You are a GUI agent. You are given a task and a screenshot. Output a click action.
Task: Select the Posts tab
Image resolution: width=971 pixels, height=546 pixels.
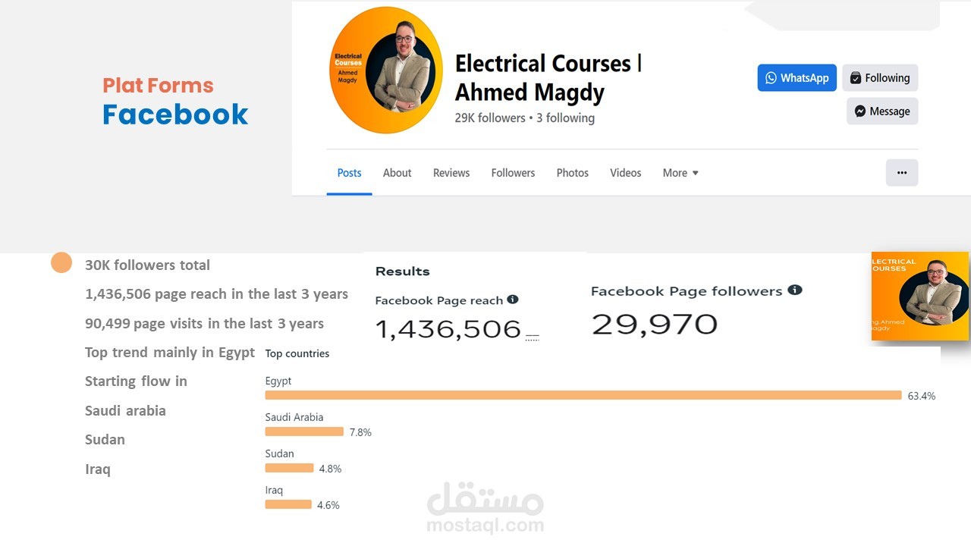tap(349, 173)
